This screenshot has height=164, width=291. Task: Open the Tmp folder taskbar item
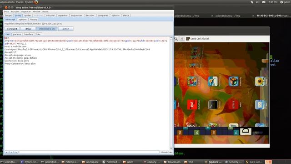click(189, 162)
